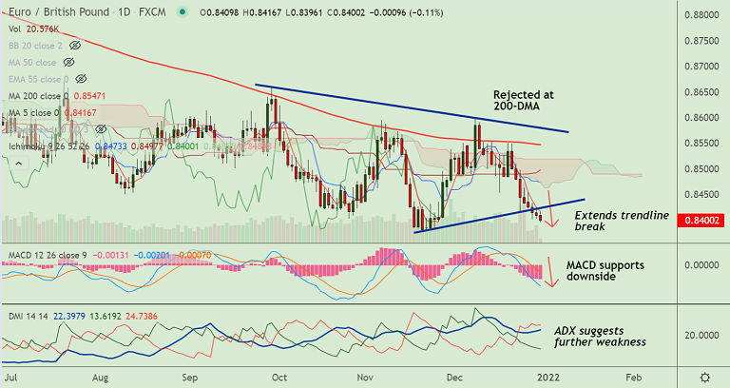The height and width of the screenshot is (388, 730).
Task: Select 'ADX suggests further weakness' text note
Action: 600,337
